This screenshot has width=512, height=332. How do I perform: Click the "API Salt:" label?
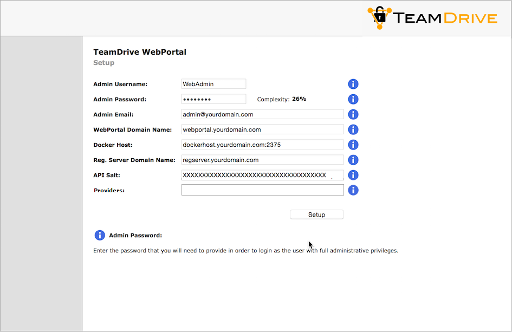click(x=107, y=175)
